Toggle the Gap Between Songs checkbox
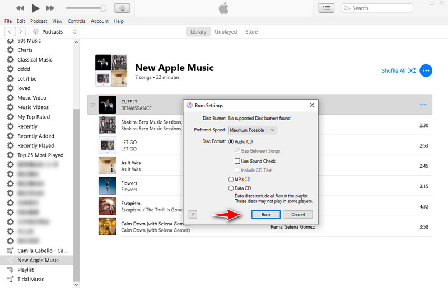 pos(237,150)
